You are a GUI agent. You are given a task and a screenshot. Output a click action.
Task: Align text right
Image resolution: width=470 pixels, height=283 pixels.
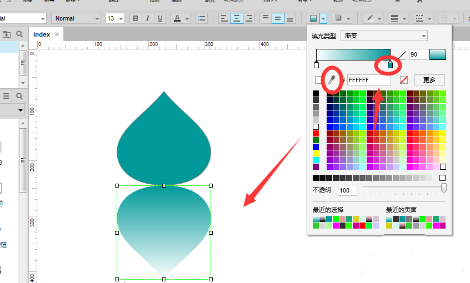pos(249,18)
